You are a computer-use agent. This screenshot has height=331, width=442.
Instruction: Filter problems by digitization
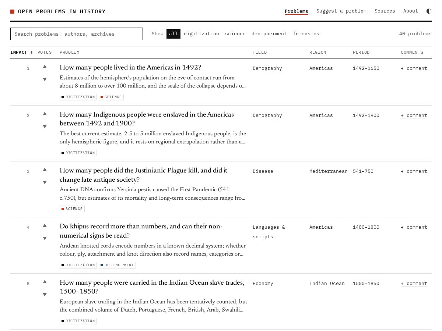pyautogui.click(x=201, y=34)
